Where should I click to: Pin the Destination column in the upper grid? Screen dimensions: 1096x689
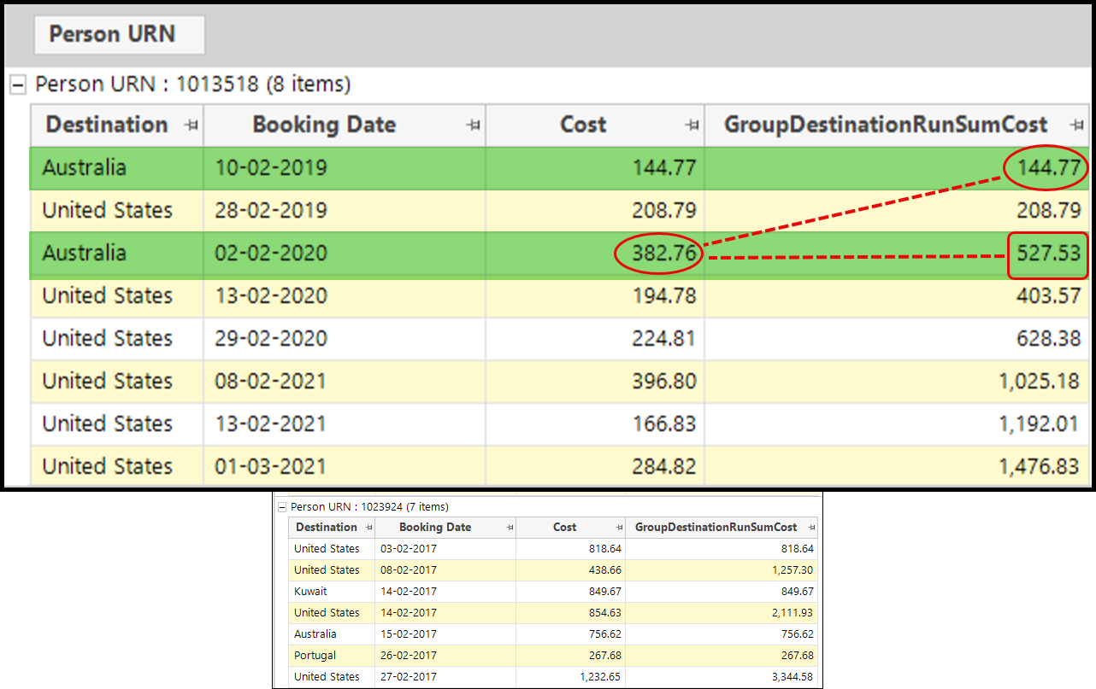tap(191, 126)
